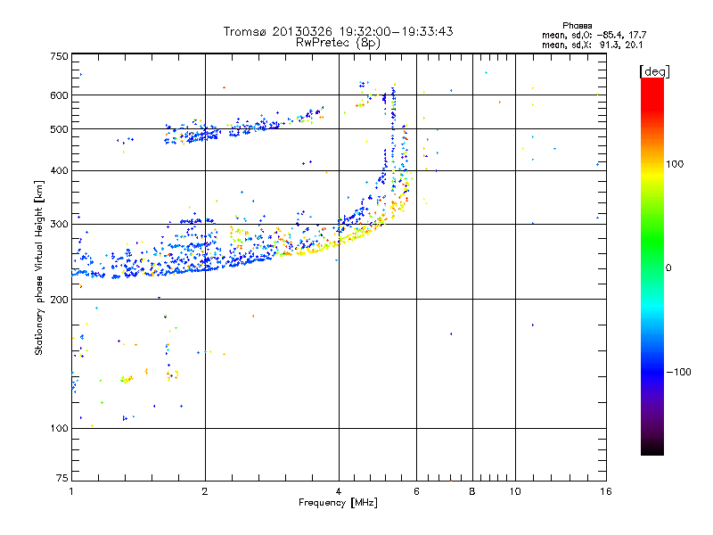
Task: Click the x-axis label '4'
Action: click(339, 491)
